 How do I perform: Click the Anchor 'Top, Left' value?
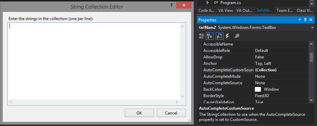pos(263,64)
